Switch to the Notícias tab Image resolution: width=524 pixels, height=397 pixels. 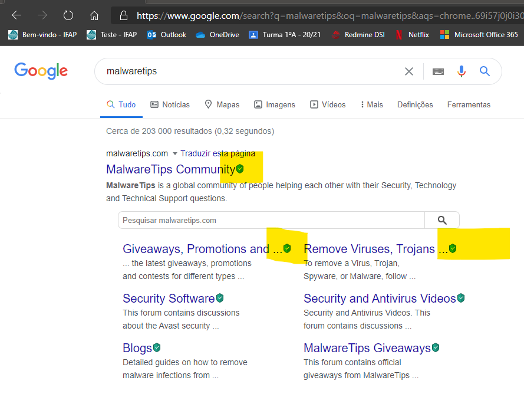170,104
